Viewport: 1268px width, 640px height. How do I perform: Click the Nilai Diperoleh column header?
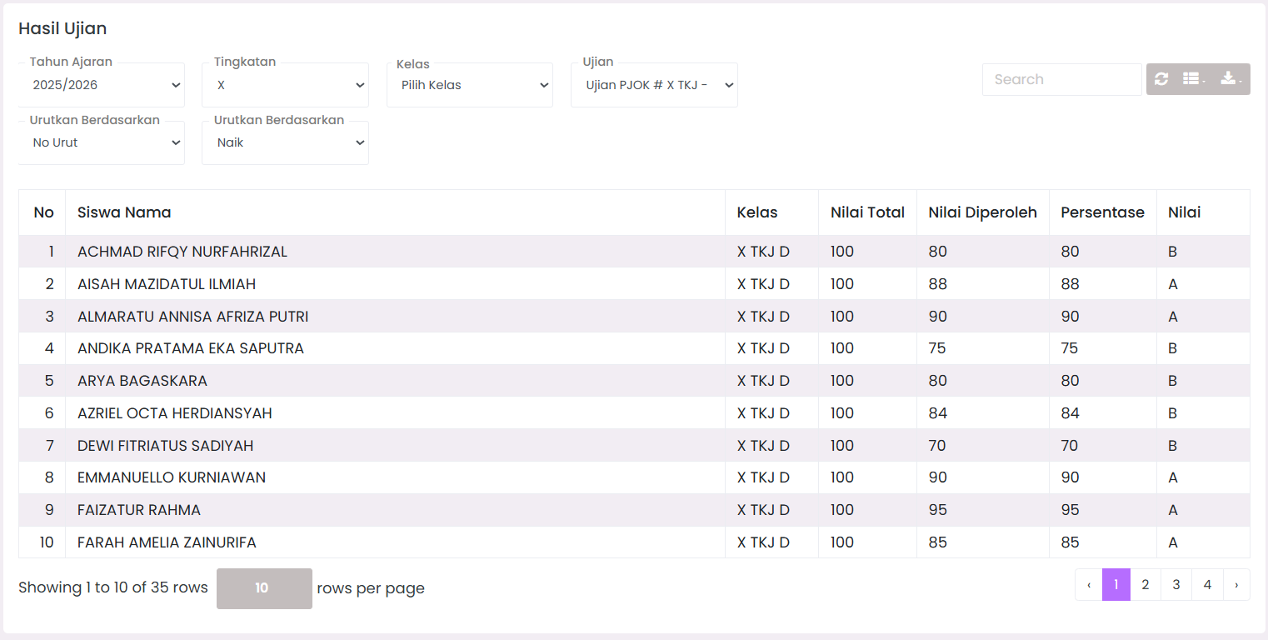tap(982, 212)
